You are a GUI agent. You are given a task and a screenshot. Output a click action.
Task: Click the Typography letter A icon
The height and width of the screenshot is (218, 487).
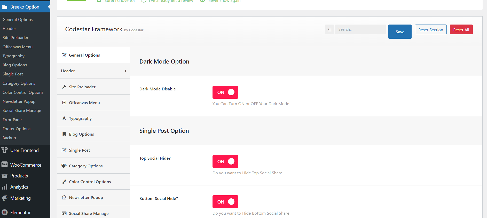(64, 118)
